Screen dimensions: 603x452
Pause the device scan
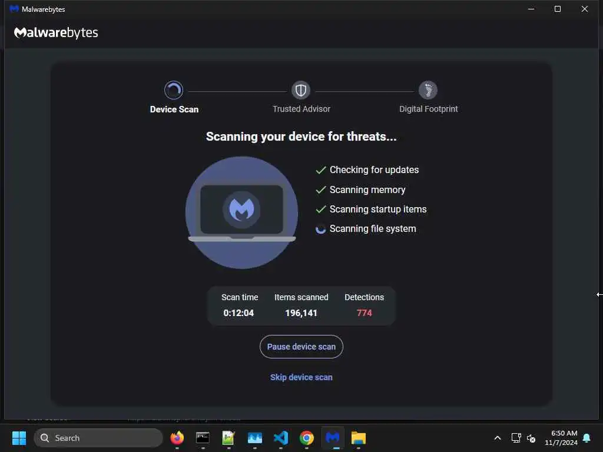click(x=301, y=347)
